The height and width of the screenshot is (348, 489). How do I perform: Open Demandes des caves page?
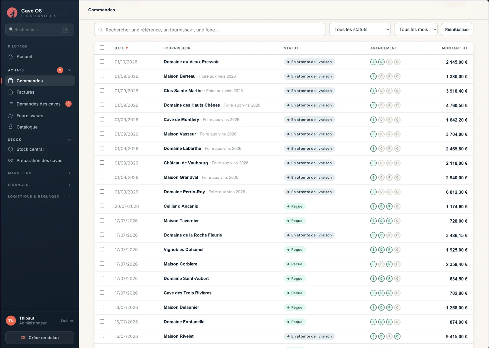point(39,104)
